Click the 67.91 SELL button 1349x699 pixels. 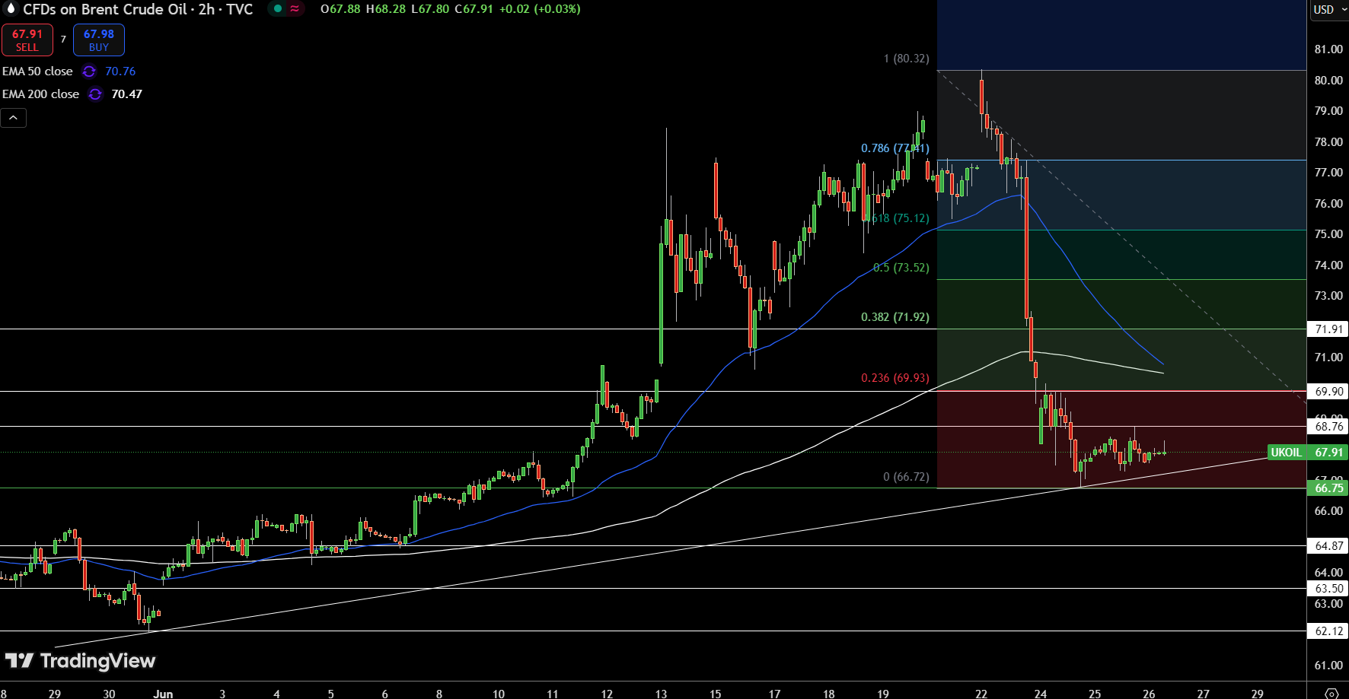pyautogui.click(x=27, y=40)
